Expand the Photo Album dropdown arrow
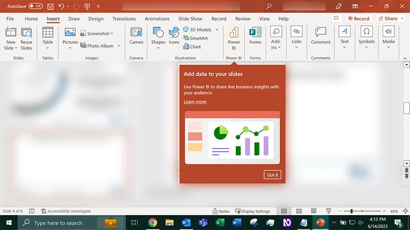 point(119,46)
